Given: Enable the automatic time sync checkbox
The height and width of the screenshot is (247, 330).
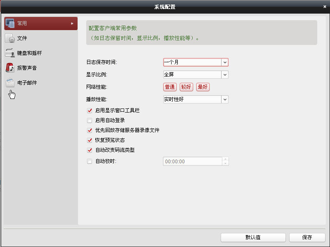Looking at the screenshot, I should (90, 161).
